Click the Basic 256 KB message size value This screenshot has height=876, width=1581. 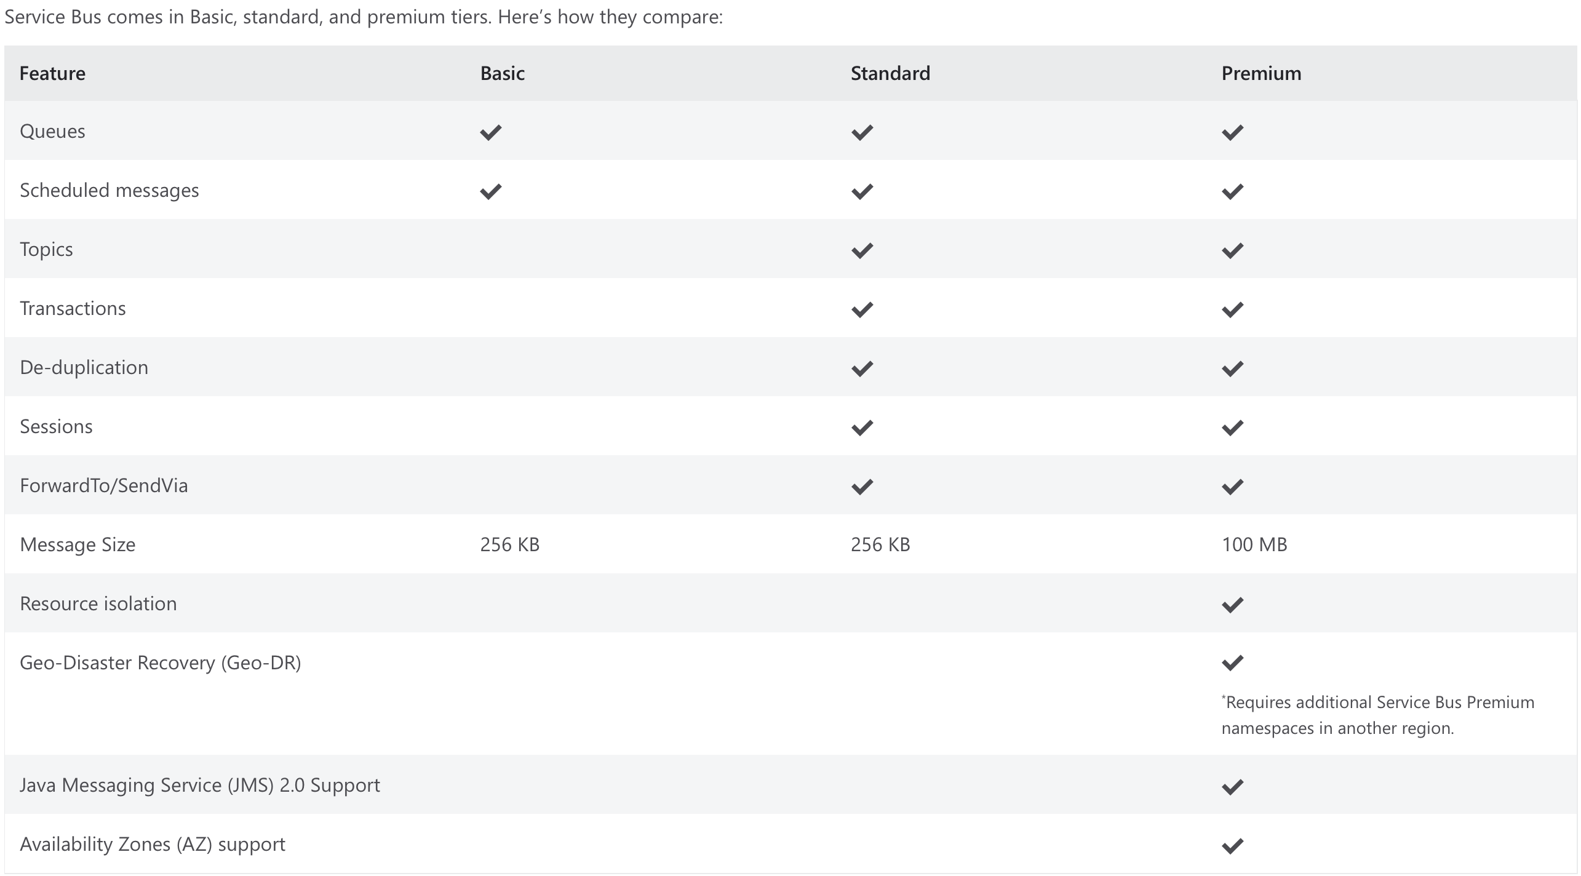(x=509, y=544)
